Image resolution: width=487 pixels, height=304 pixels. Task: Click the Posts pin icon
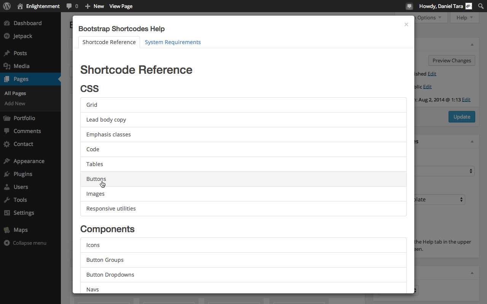point(7,53)
